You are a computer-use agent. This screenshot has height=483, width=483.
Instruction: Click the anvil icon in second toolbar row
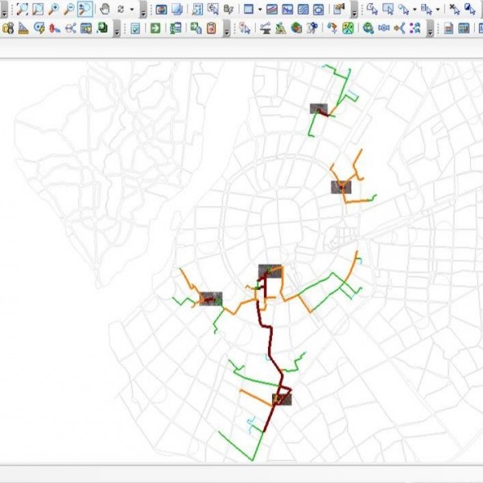click(x=265, y=28)
